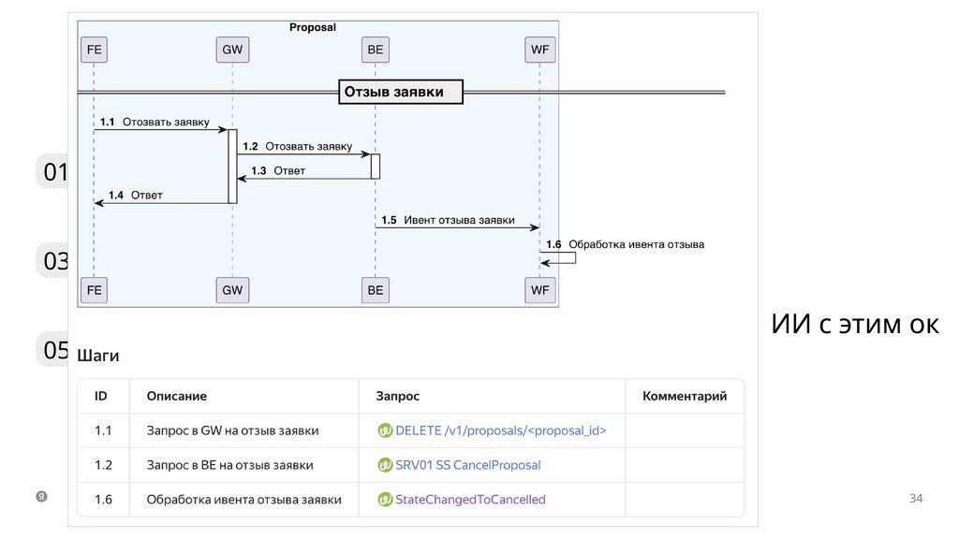Click the green icon beside SRV01 SS CancelProposal
Screen dimensions: 959x539
coord(384,465)
